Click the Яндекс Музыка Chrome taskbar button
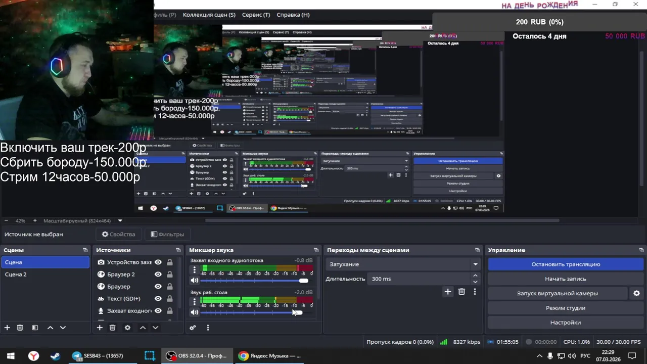 click(x=270, y=356)
